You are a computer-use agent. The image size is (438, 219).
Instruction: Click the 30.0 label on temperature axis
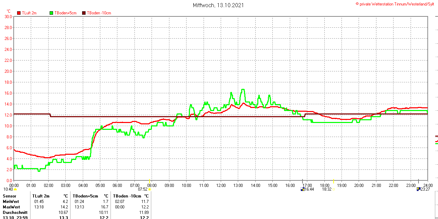tap(8, 16)
